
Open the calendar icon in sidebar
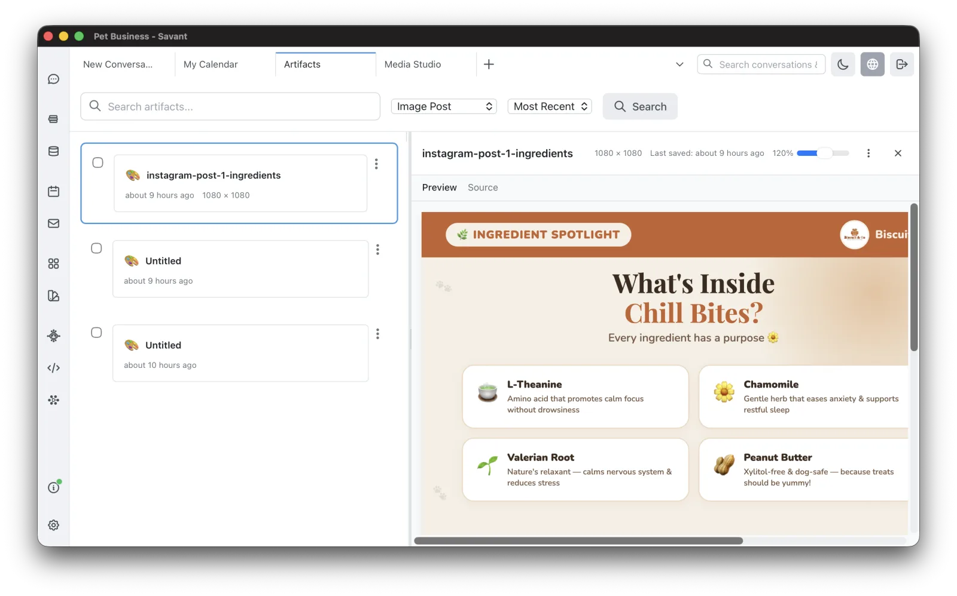53,192
